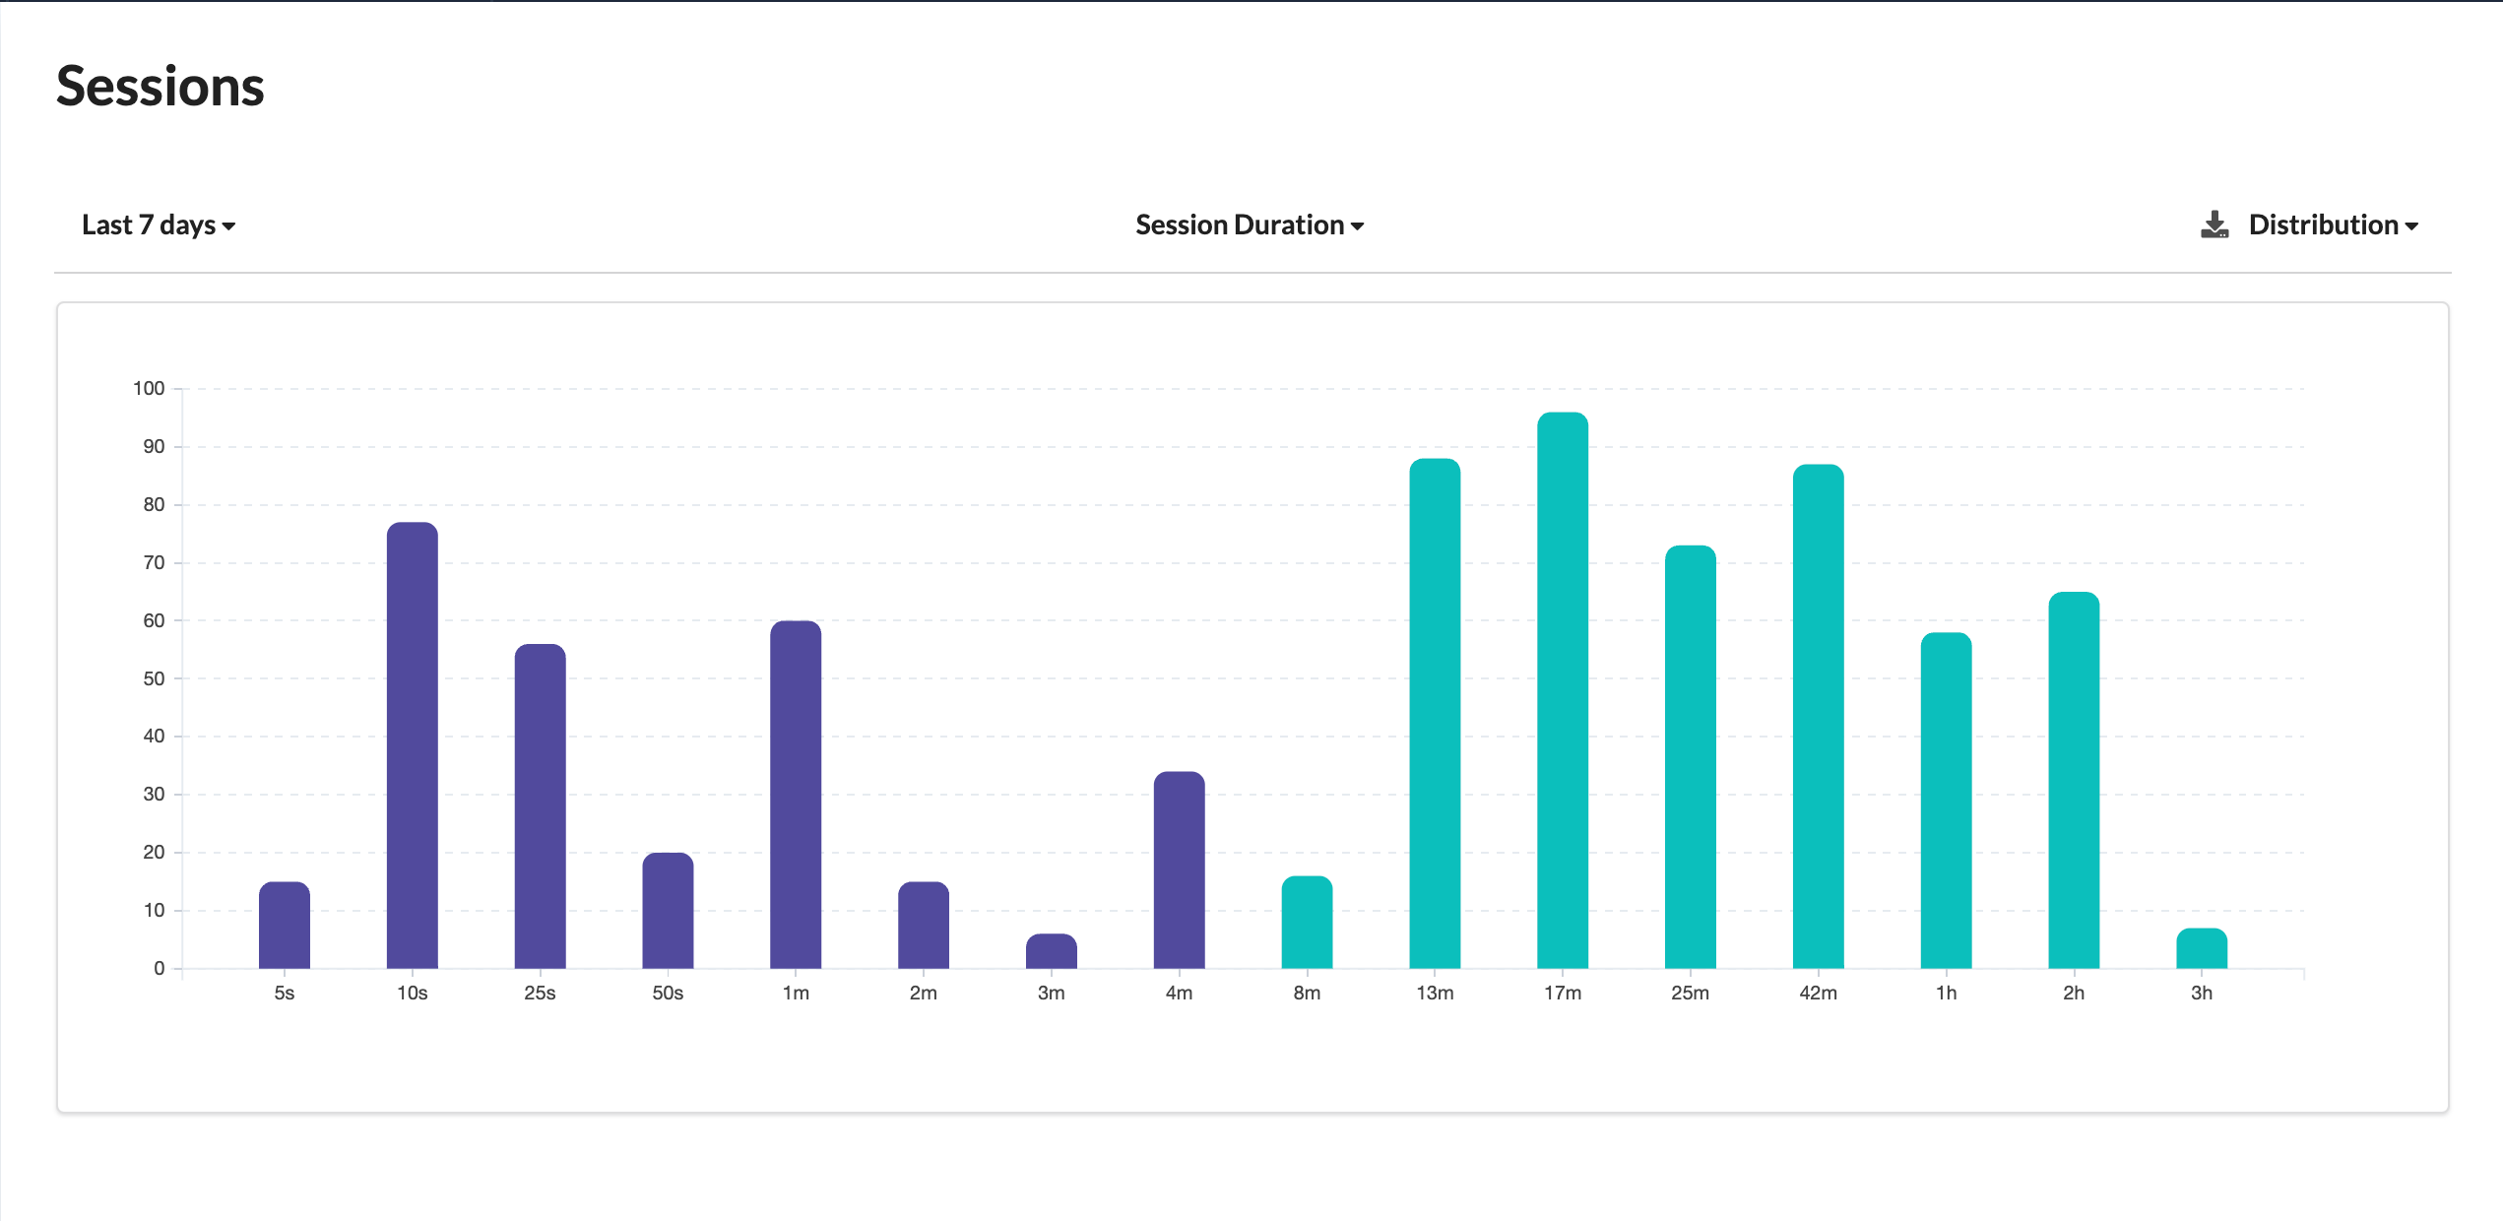Click the 3h x-axis label
The image size is (2503, 1221).
click(x=2202, y=994)
